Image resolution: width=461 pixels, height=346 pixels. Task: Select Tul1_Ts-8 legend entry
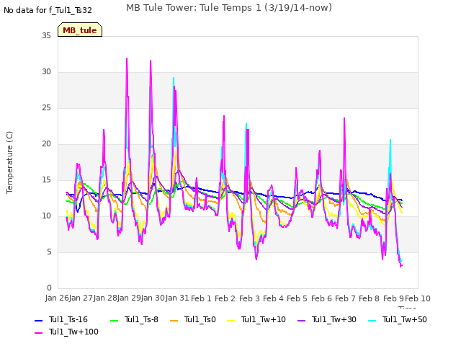(134, 319)
